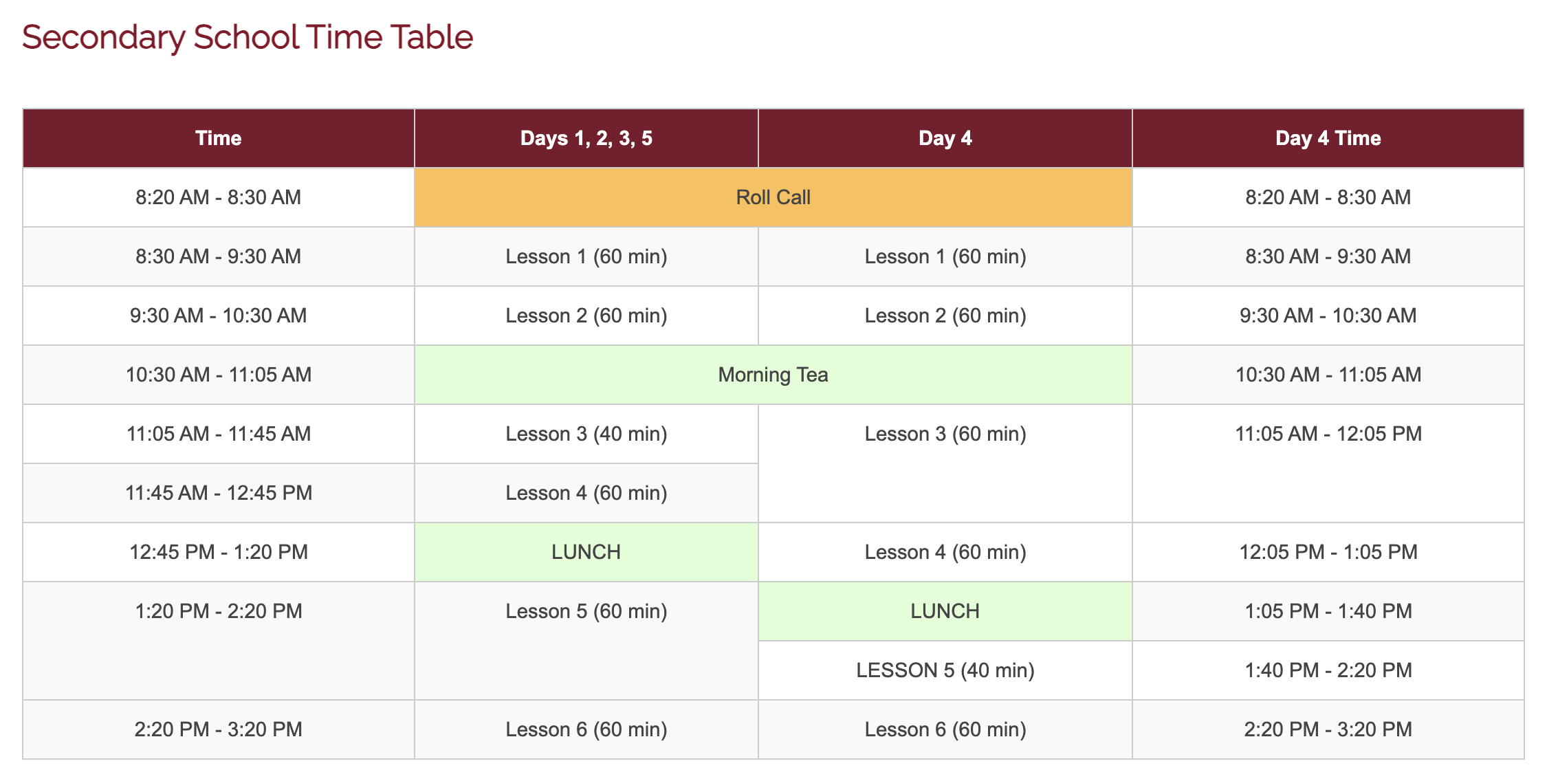The height and width of the screenshot is (781, 1547).
Task: Click the Days 1, 2, 3, 5 header
Action: [x=586, y=138]
